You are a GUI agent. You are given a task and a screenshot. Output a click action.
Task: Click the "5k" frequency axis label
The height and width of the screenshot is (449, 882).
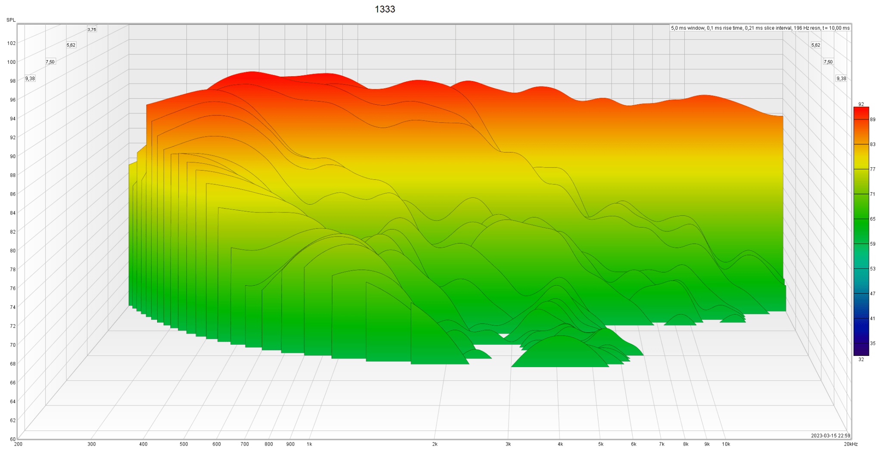601,444
